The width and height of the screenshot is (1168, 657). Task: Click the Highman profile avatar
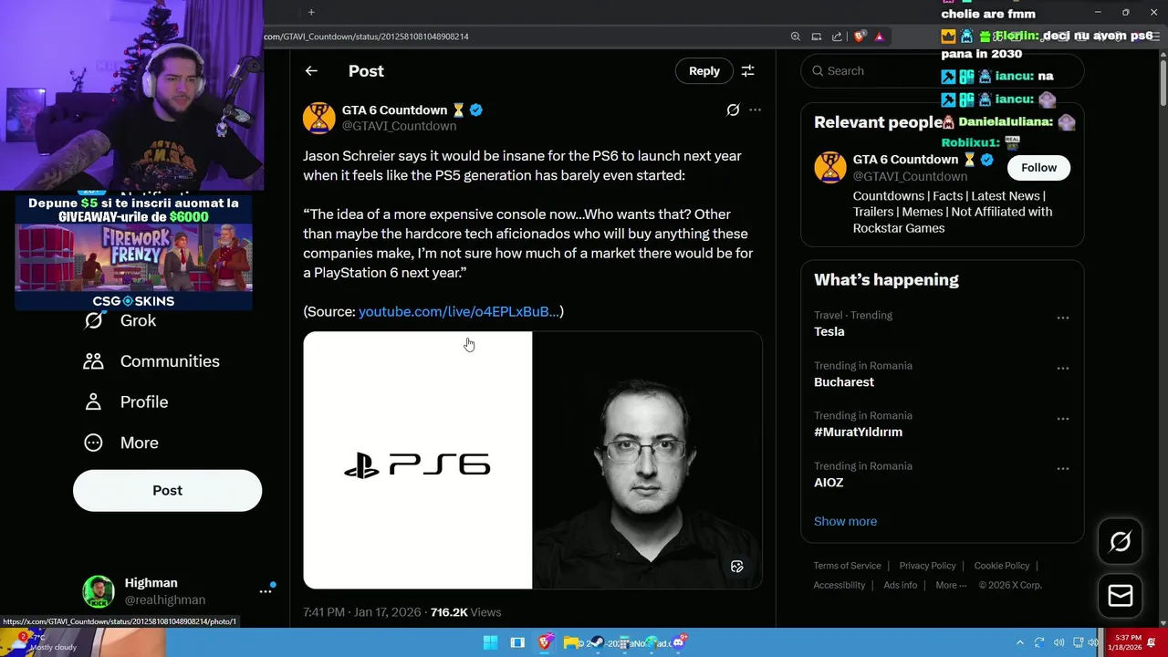tap(99, 591)
